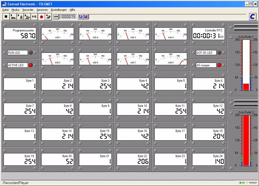Open the Recorder menu
The height and width of the screenshot is (186, 259).
click(28, 10)
